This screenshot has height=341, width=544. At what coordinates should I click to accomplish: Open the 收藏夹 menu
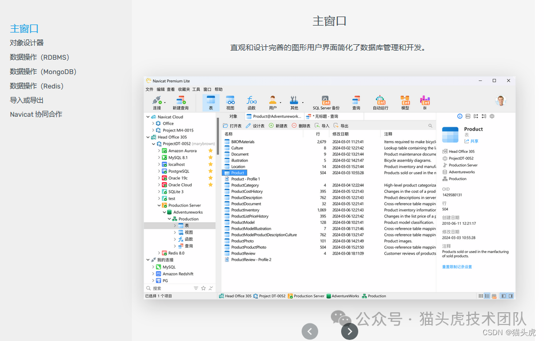[x=184, y=90]
